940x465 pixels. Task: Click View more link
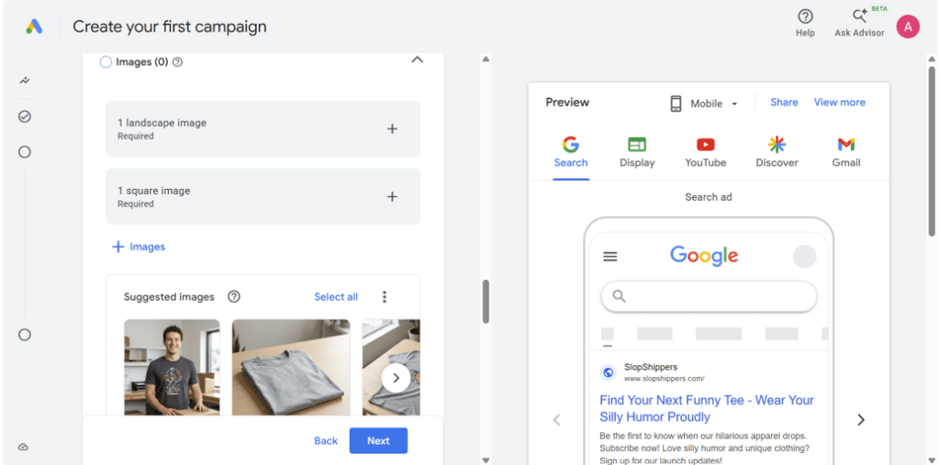click(x=839, y=103)
